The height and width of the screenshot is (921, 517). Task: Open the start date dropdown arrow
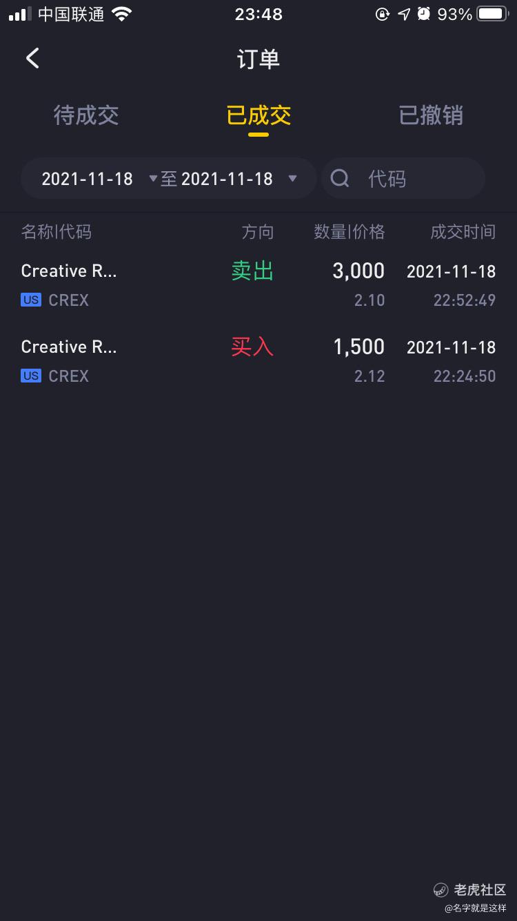(x=153, y=179)
